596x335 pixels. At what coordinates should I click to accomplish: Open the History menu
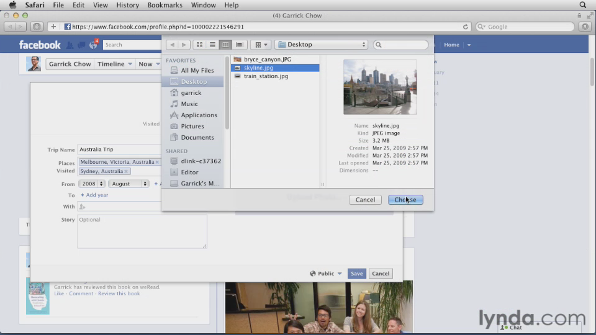[127, 5]
